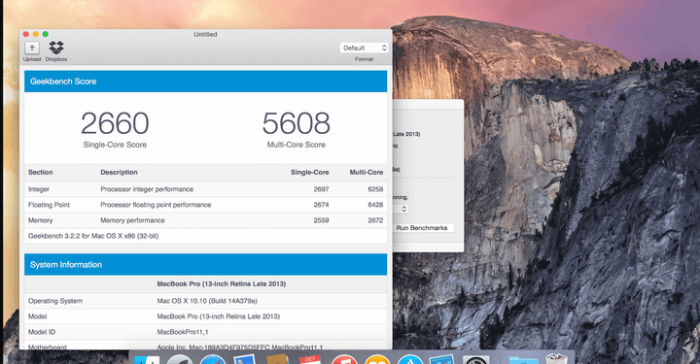Click Model value MacBook Pro (13-inch Retina Late 2013)
The image size is (700, 364).
(219, 316)
